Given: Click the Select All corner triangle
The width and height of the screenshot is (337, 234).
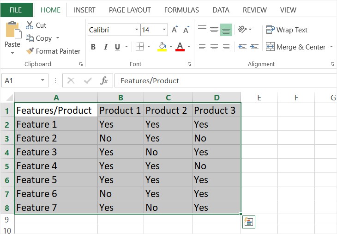Looking at the screenshot, I should [9, 98].
